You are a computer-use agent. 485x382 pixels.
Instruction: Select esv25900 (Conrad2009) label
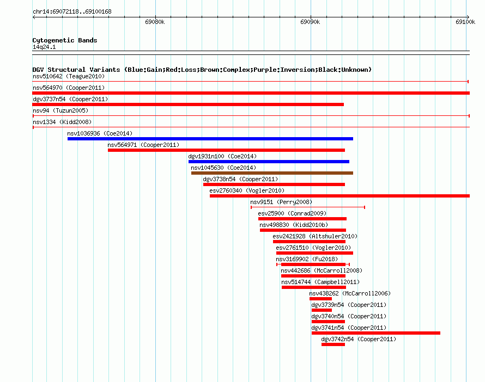click(292, 213)
